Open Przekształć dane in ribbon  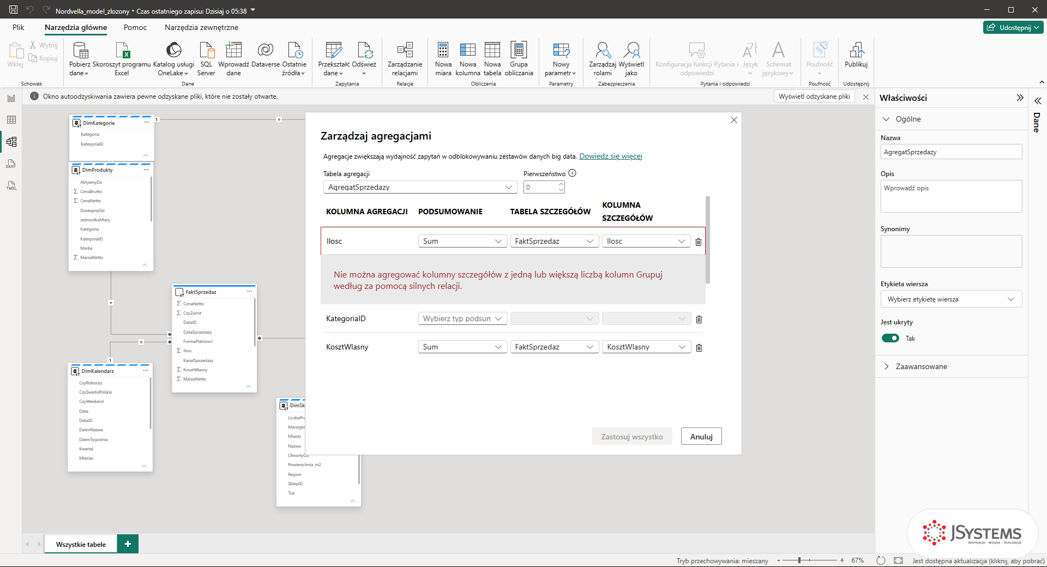(334, 59)
